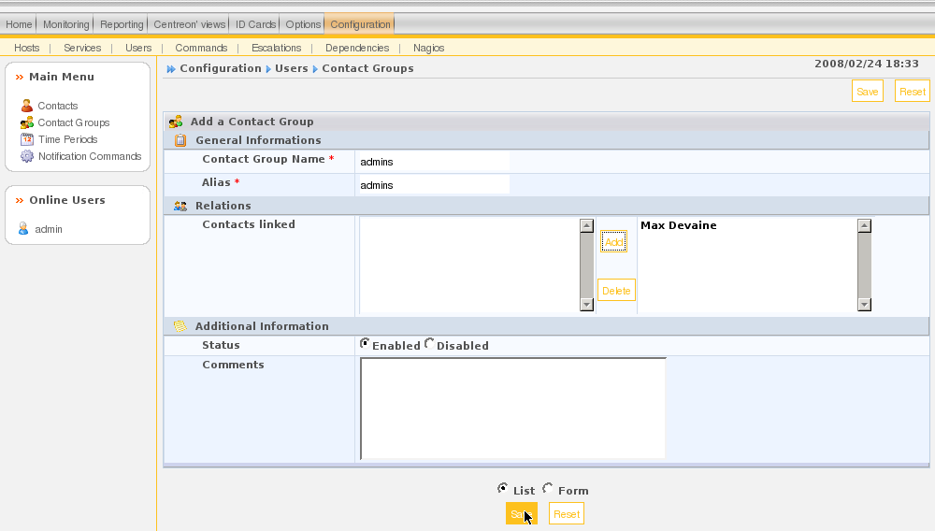Screen dimensions: 935x531
Task: Click the Time Periods calendar icon
Action: pyautogui.click(x=27, y=139)
